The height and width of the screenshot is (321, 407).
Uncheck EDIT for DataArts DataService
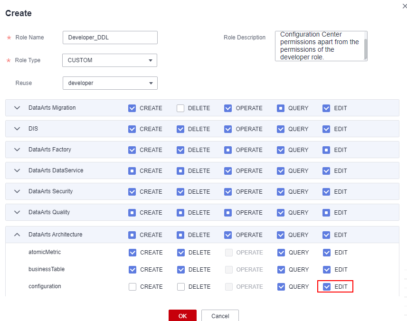click(326, 171)
